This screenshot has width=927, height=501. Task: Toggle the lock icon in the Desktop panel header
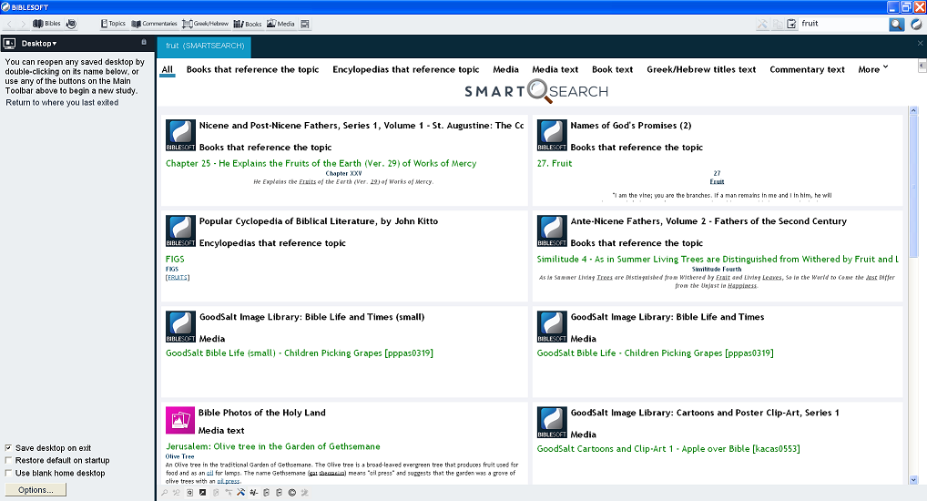(144, 42)
